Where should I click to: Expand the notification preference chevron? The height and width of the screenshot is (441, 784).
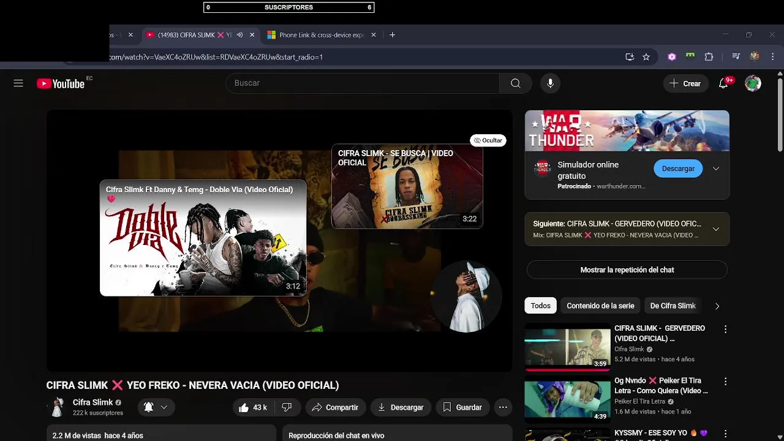tap(164, 407)
